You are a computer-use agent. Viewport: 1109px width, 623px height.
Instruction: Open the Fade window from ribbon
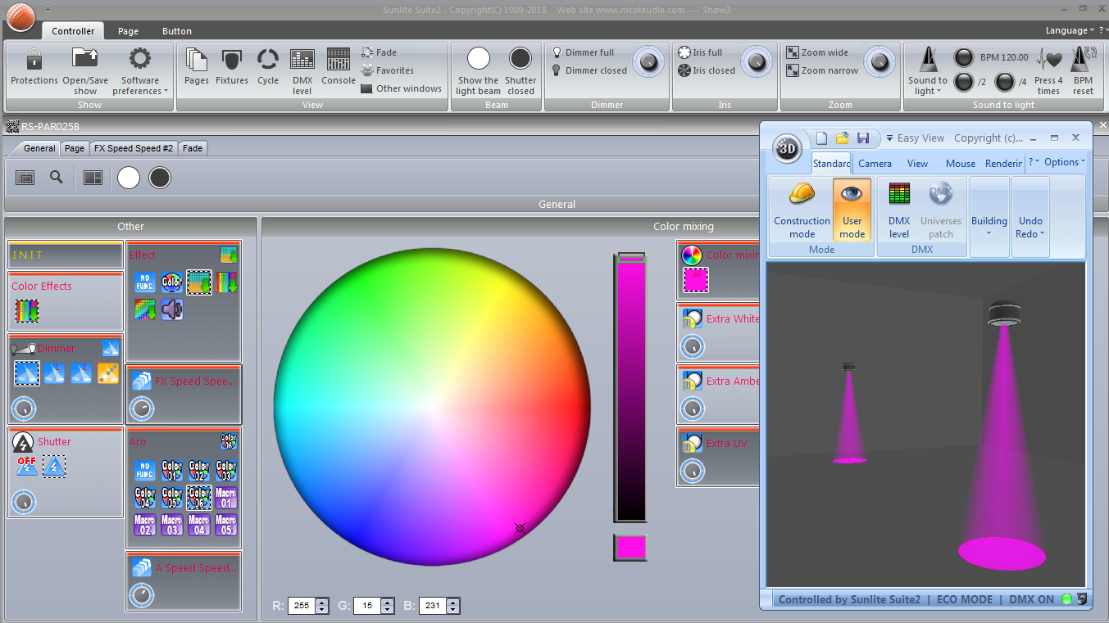pyautogui.click(x=379, y=52)
